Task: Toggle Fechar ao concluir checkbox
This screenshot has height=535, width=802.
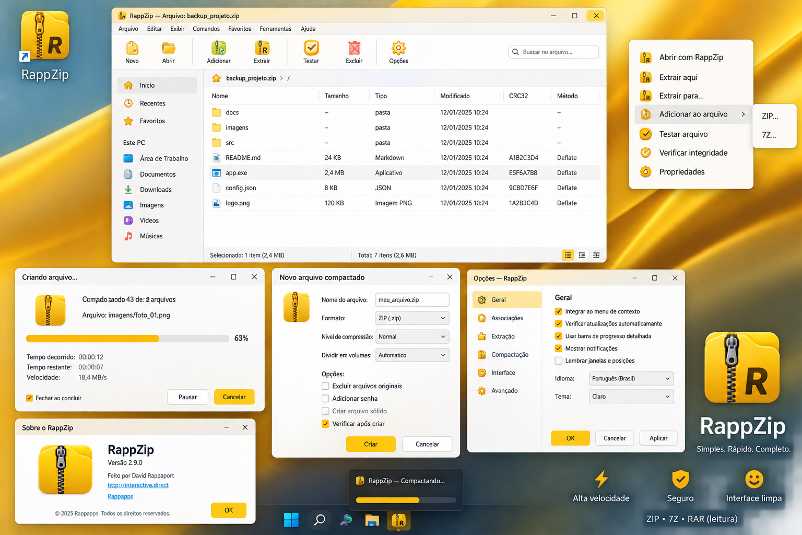Action: point(30,398)
